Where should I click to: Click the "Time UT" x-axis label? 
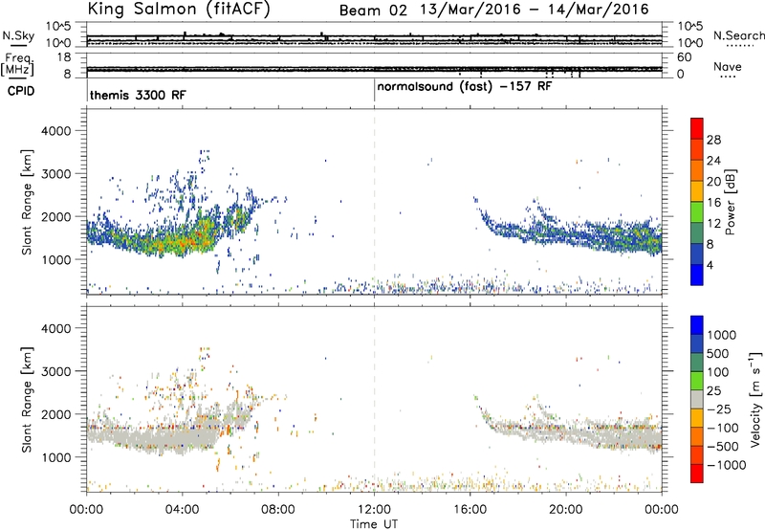click(x=374, y=523)
